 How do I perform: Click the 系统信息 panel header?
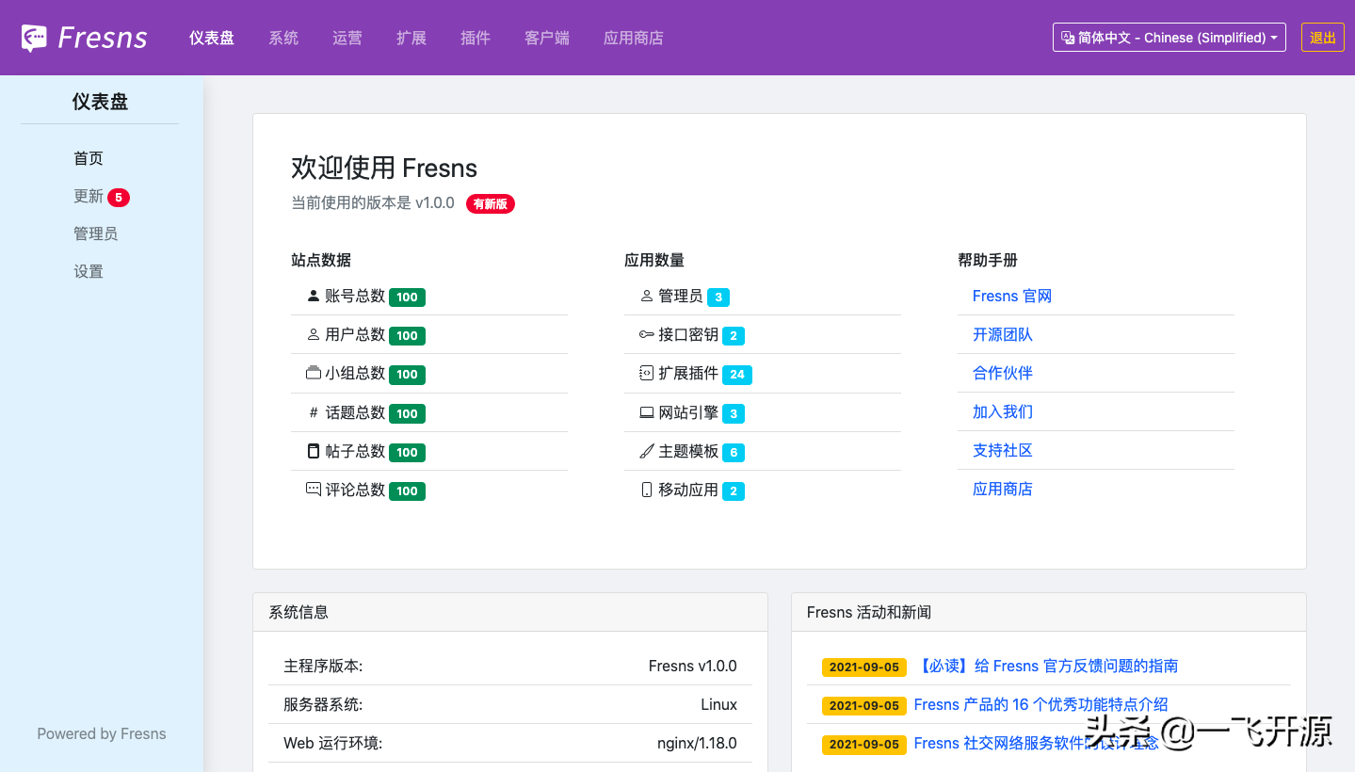tap(510, 612)
